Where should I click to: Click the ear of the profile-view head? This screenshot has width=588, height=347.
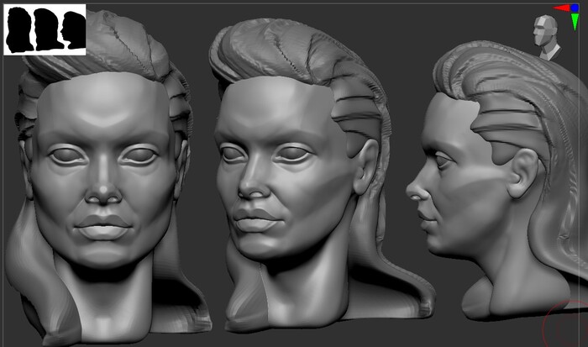point(522,173)
